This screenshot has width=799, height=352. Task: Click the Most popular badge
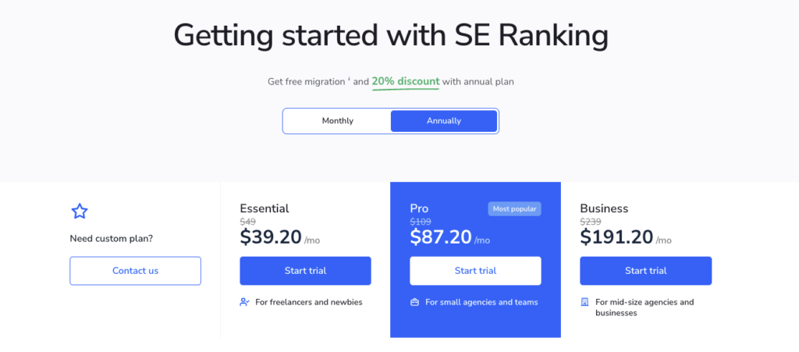(x=514, y=209)
